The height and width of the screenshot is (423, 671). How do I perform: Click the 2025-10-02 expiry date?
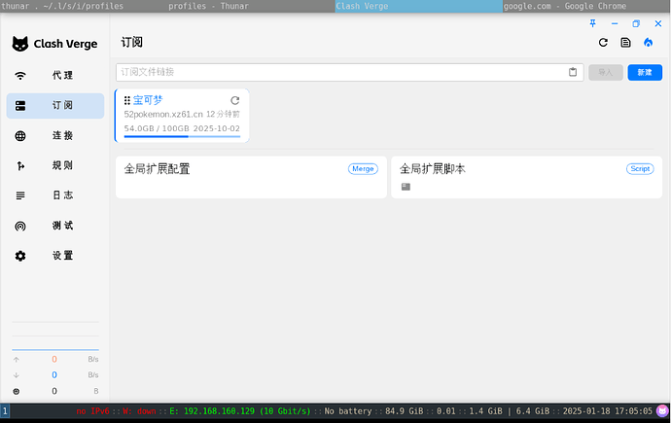pos(217,128)
